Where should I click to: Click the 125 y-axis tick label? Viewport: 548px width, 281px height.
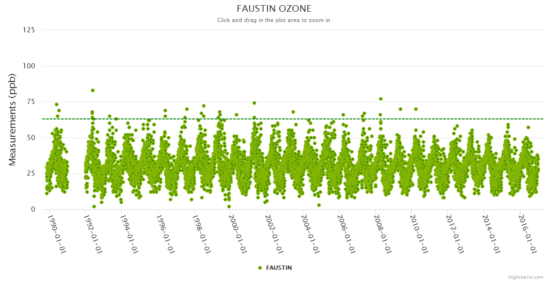(29, 30)
